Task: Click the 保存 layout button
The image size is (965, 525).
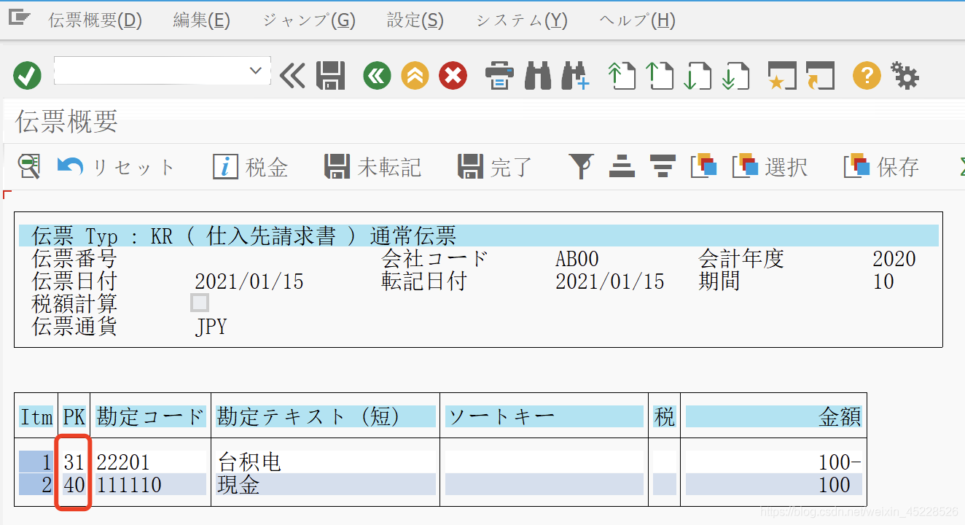Action: coord(882,166)
